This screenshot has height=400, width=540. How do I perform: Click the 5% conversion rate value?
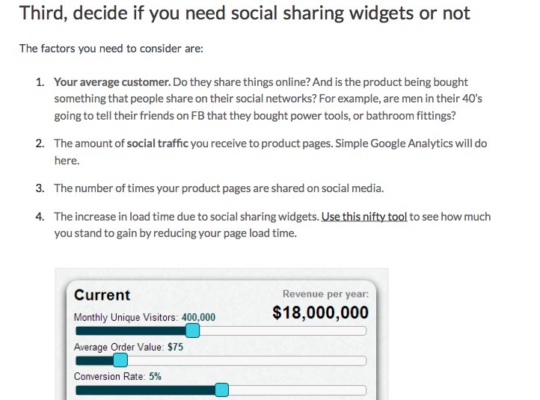tap(155, 376)
